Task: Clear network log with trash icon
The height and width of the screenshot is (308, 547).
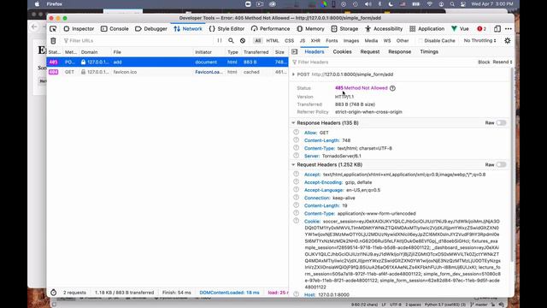Action: pos(53,41)
